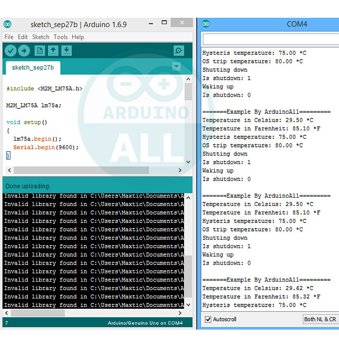Click Arduino/Genuino Uno on COM4 status text
339x339 pixels.
click(146, 323)
